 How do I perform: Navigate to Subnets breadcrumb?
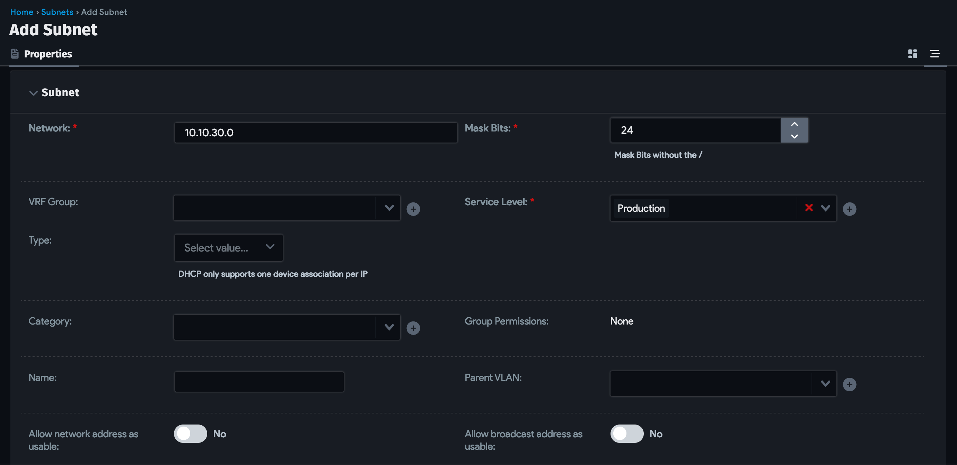coord(57,12)
